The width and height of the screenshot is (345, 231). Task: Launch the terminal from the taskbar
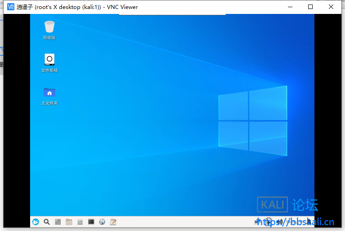pos(91,222)
